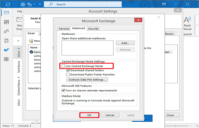Click the Undo arrow icon in title bar

tap(15, 4)
